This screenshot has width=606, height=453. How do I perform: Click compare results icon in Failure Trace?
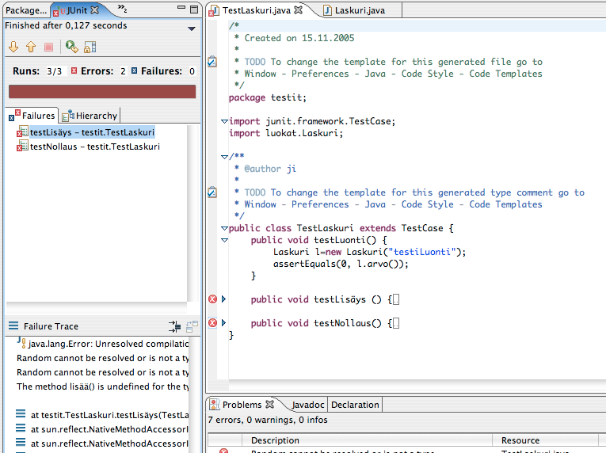click(x=192, y=326)
